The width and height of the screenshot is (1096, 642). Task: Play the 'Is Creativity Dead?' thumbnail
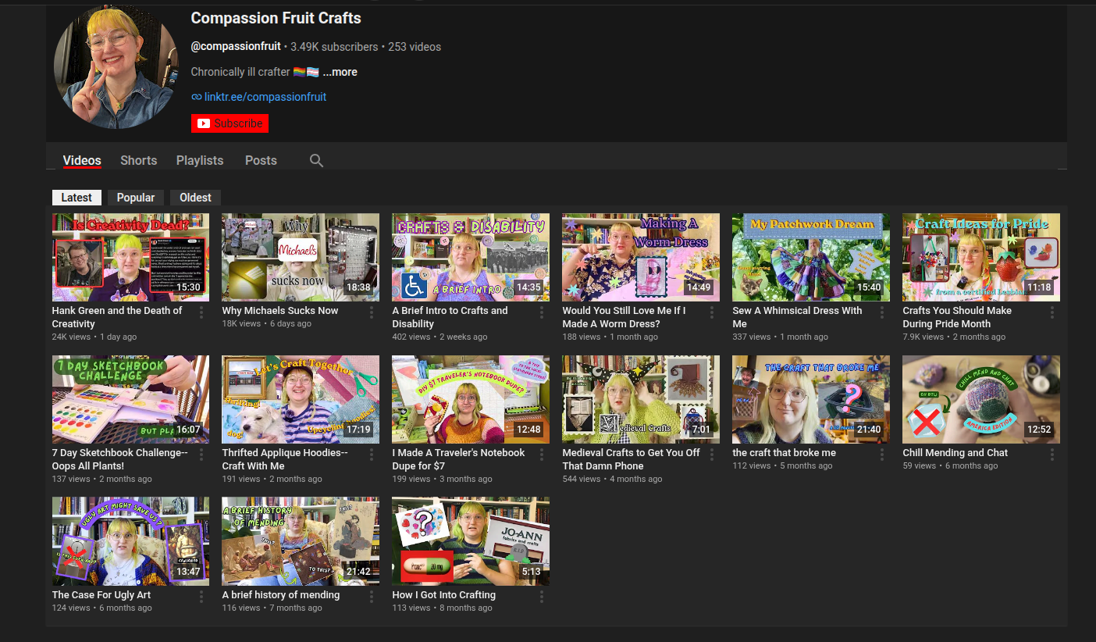point(130,258)
